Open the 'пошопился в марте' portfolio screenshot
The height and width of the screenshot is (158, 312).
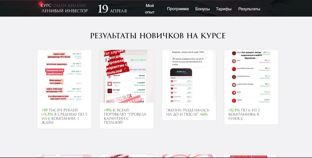click(x=251, y=76)
